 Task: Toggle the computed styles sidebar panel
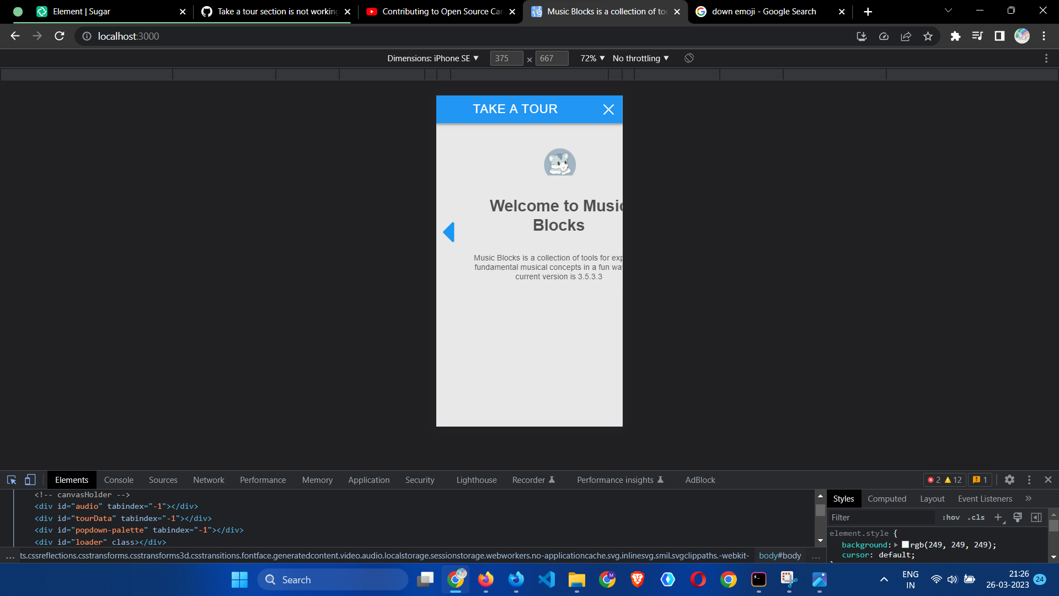click(x=1036, y=517)
